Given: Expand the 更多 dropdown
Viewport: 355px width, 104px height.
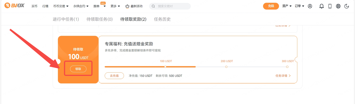Looking at the screenshot, I should [115, 6].
